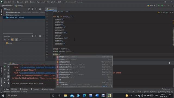The image size is (174, 98).
Task: Open the Code menu
Action: pos(27,2)
